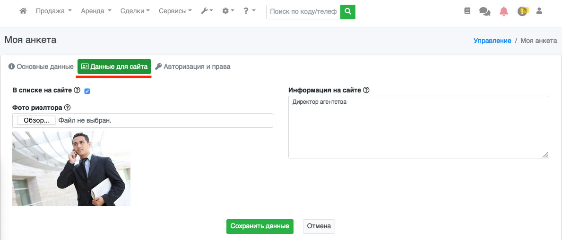Click the green search magnifier button
Viewport: 562px width, 240px height.
tap(348, 11)
